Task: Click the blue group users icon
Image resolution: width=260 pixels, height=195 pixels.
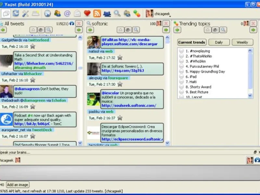Action: (107, 14)
